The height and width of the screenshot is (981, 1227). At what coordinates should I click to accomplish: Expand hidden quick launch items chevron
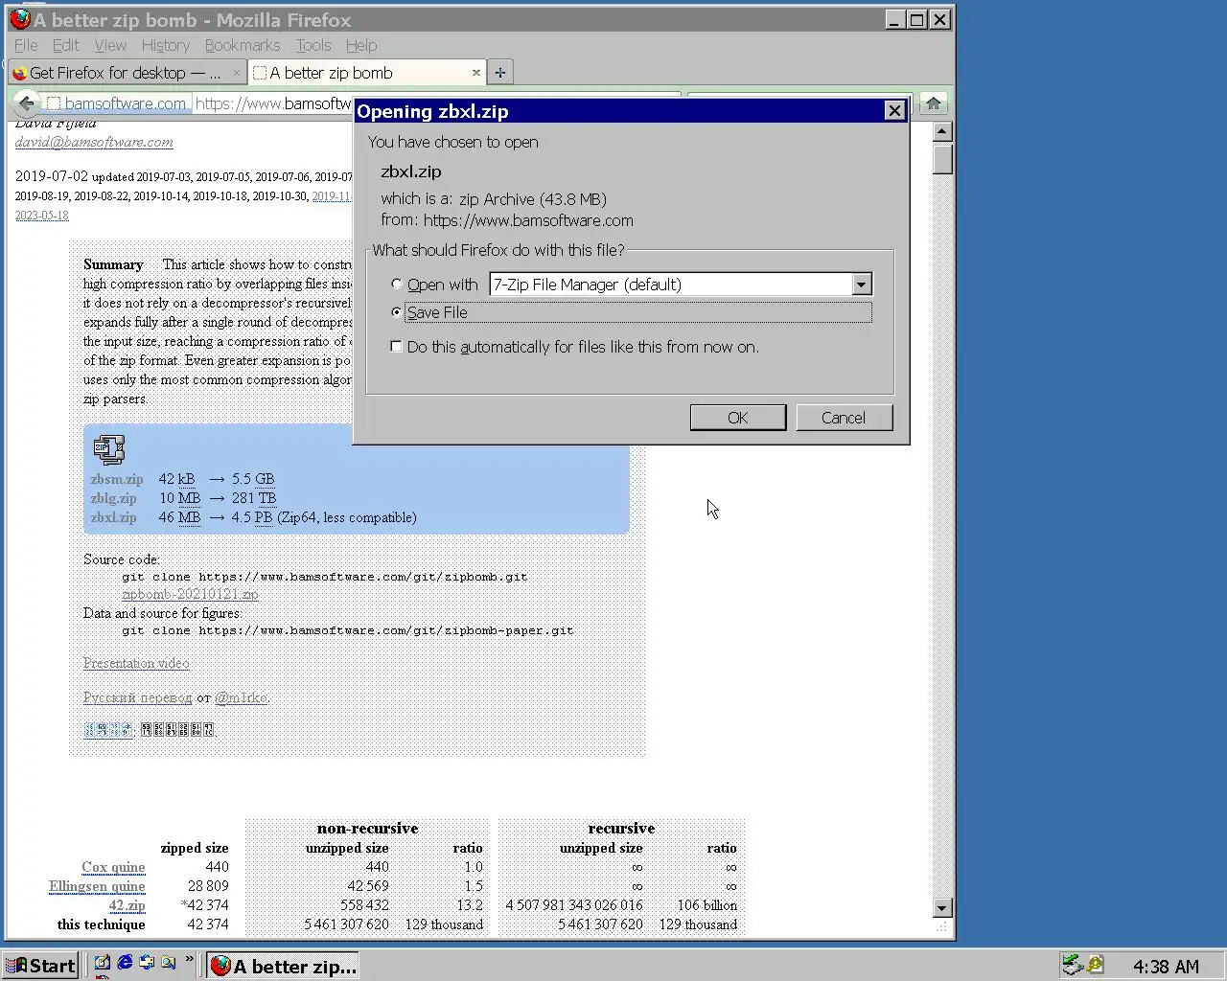point(189,959)
